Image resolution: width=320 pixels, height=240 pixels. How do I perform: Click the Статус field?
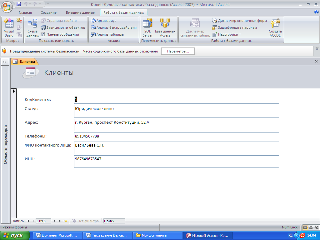[176, 111]
